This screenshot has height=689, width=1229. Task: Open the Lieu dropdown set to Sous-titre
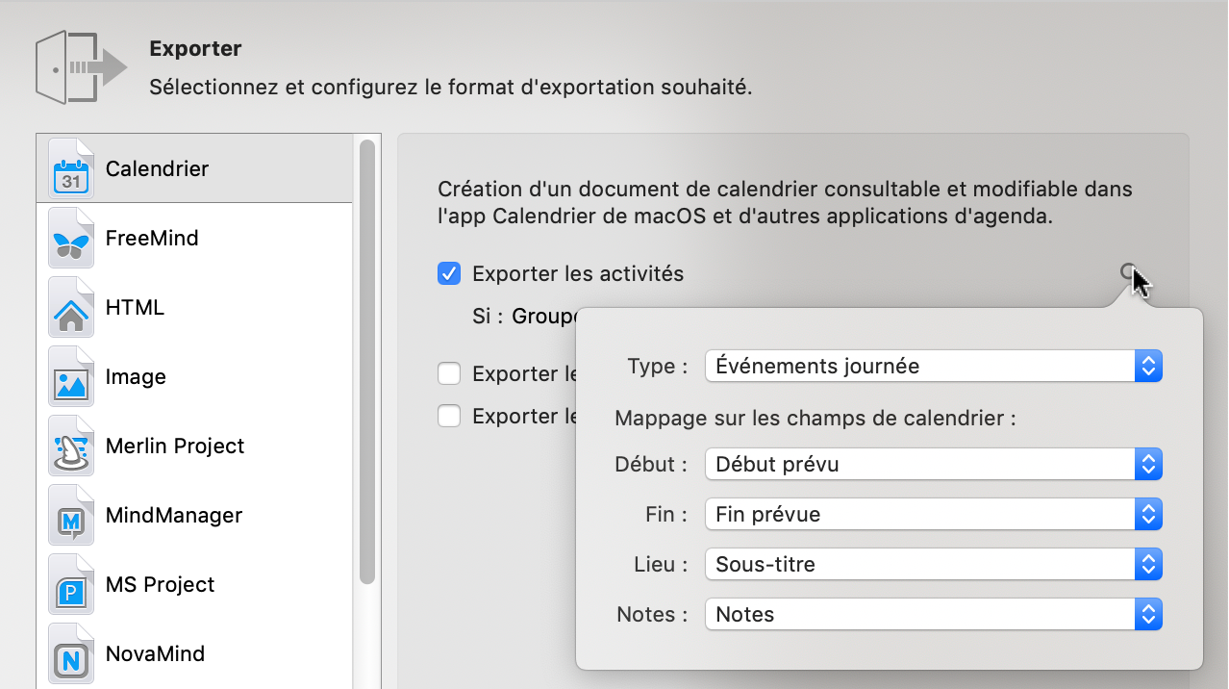tap(1148, 564)
